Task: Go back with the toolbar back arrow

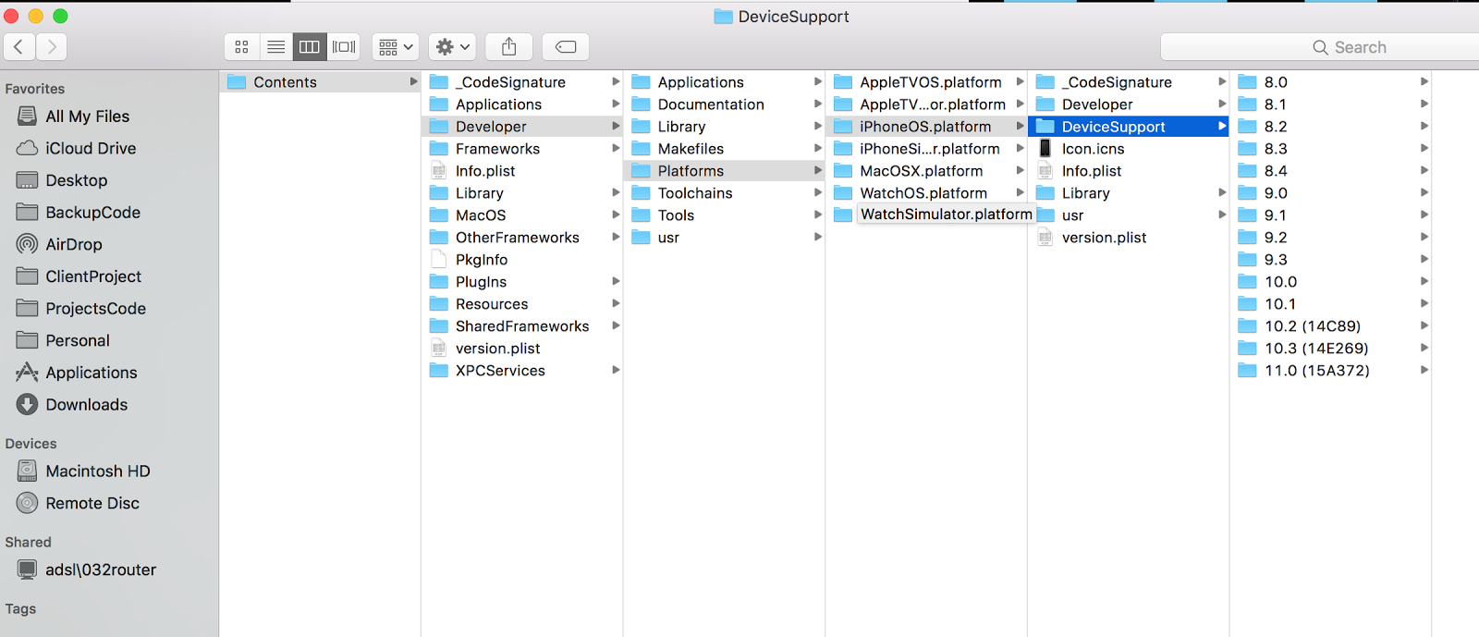Action: coord(19,47)
